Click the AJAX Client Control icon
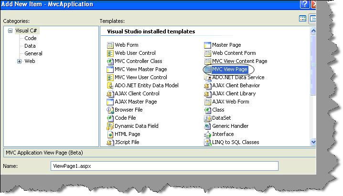This screenshot has width=343, height=196. click(110, 93)
